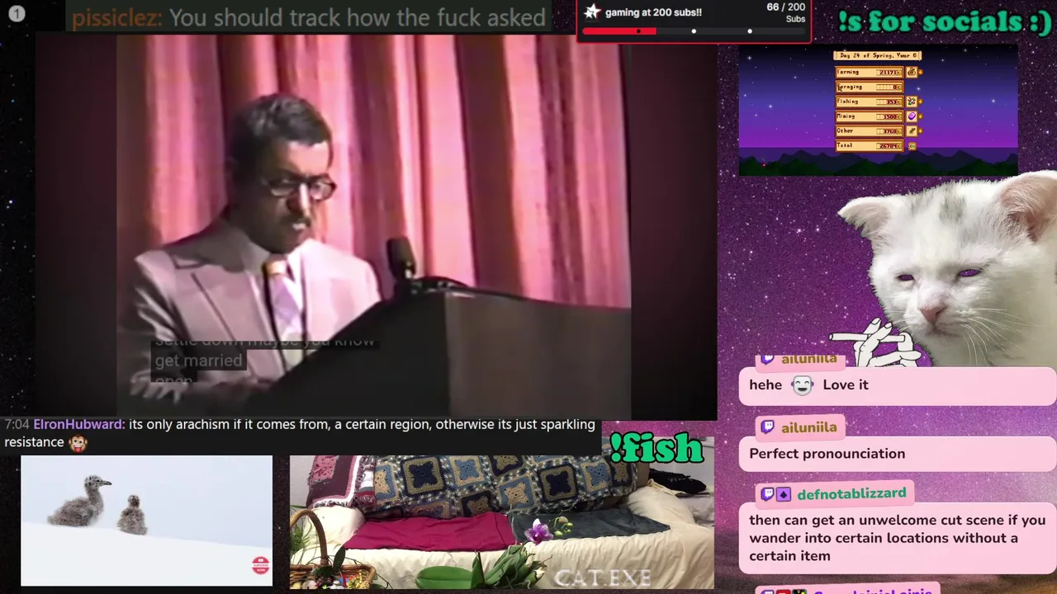Click the purple gem icon beside Mining
The image size is (1057, 594).
(x=912, y=116)
